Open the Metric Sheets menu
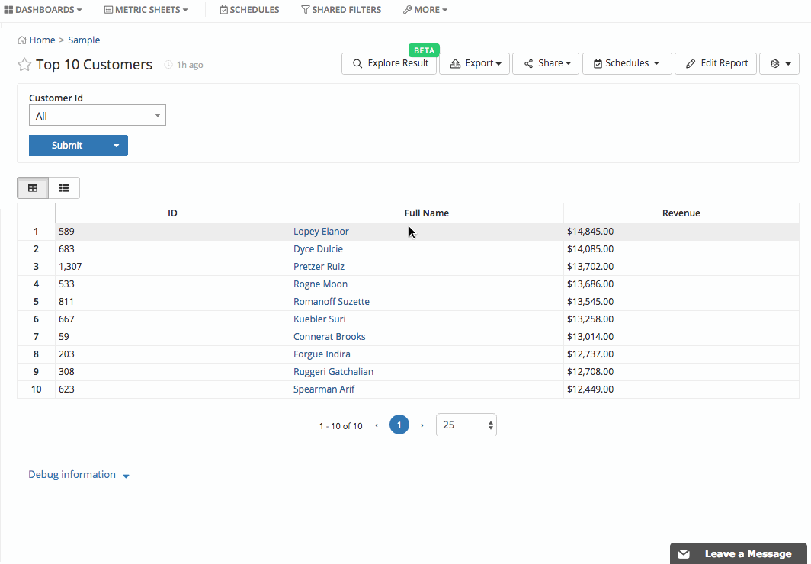Image resolution: width=811 pixels, height=564 pixels. coord(146,10)
